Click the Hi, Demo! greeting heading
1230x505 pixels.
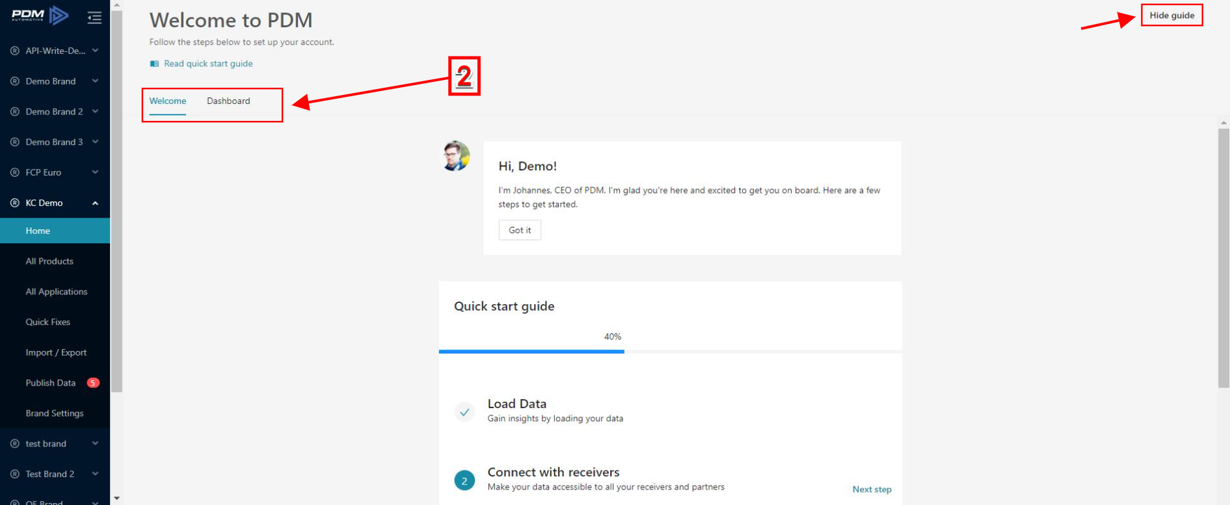tap(528, 166)
